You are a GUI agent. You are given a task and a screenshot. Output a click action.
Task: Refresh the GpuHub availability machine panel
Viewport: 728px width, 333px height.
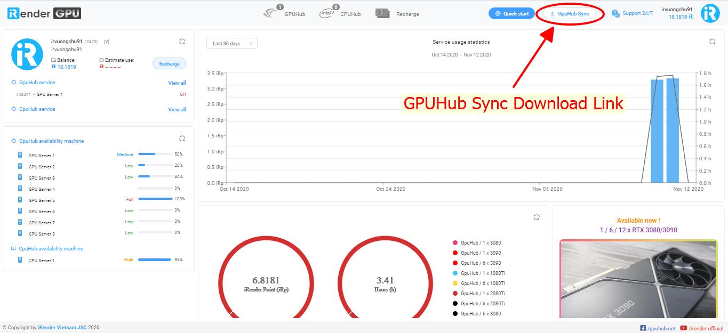tap(182, 138)
